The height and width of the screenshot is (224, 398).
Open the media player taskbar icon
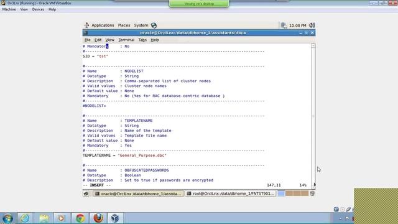tap(61, 218)
